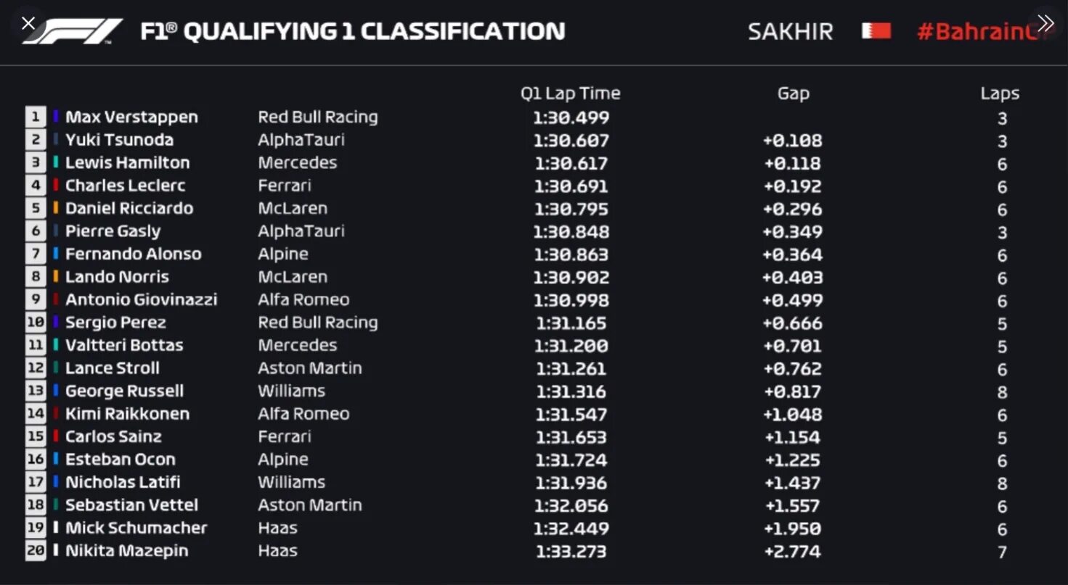The height and width of the screenshot is (585, 1068).
Task: Select the Laps column header
Action: (x=1000, y=94)
